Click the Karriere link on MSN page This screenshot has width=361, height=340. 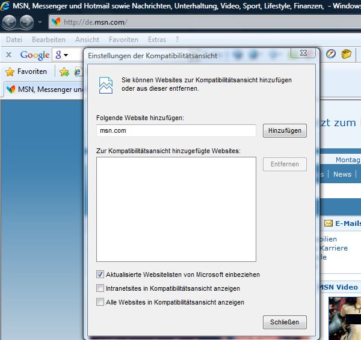coord(333,248)
